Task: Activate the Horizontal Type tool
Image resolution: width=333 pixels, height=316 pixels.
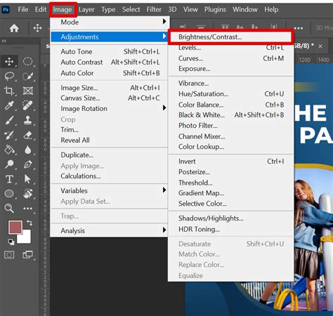Action: pos(9,179)
